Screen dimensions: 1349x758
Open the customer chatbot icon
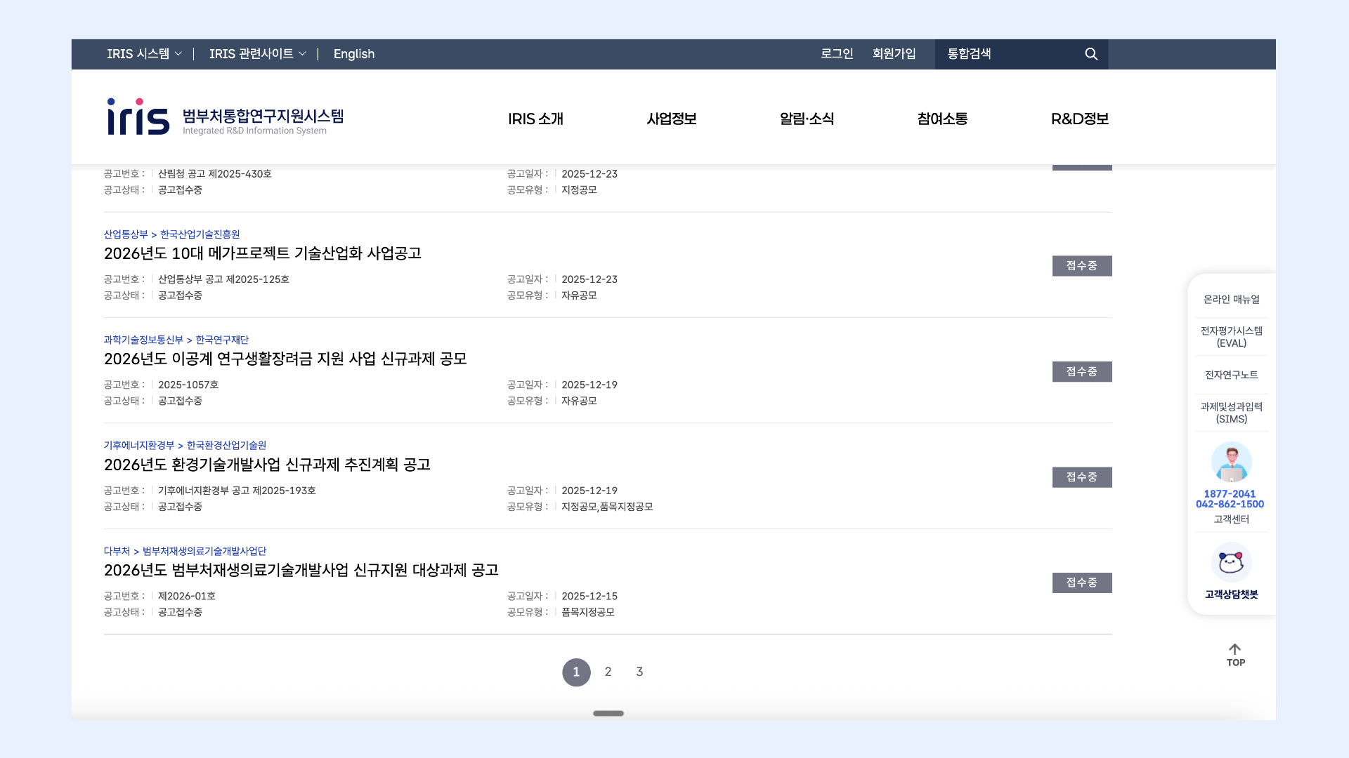pos(1231,563)
